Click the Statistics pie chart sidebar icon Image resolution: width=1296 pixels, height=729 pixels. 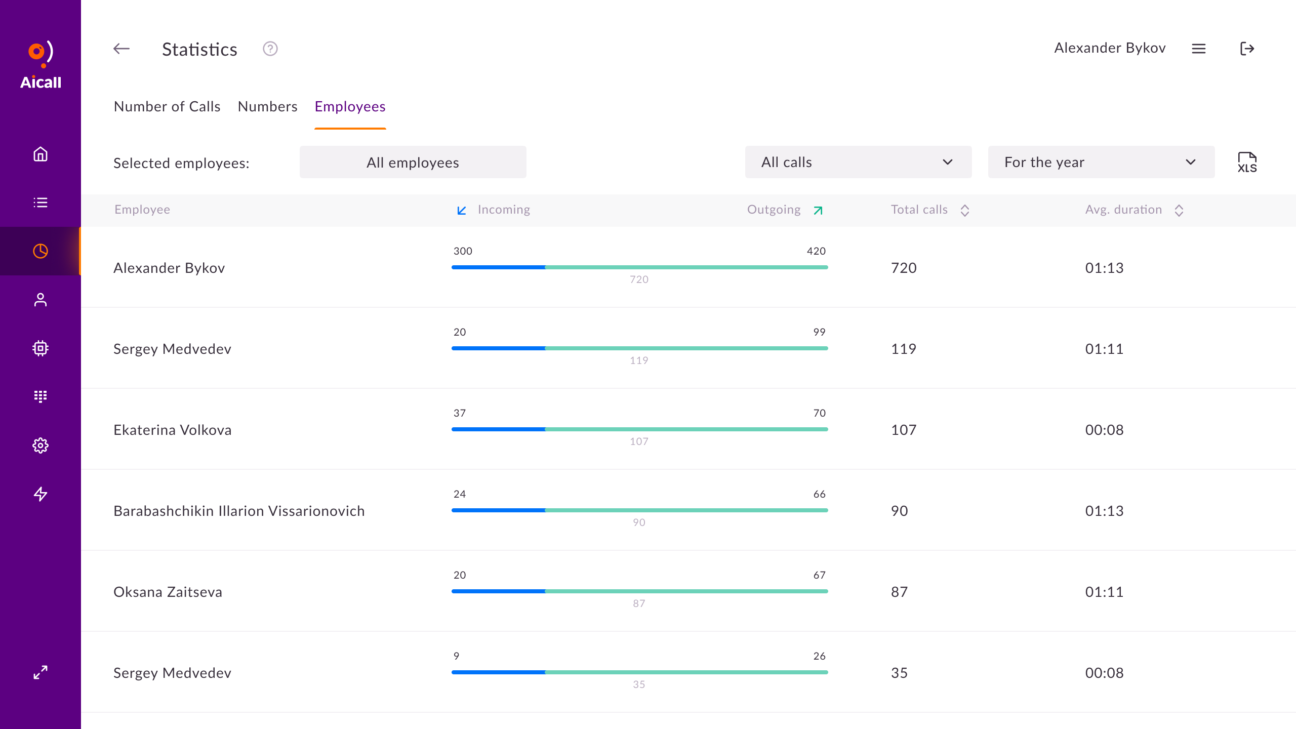40,251
